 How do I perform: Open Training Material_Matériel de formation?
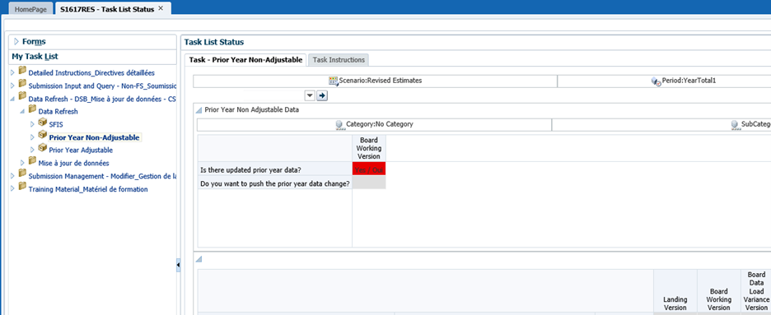point(88,189)
